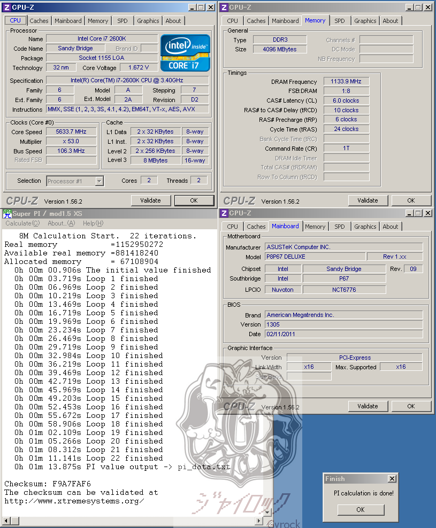This screenshot has height=528, width=436.
Task: Close the Finish dialog with X
Action: coord(392,478)
